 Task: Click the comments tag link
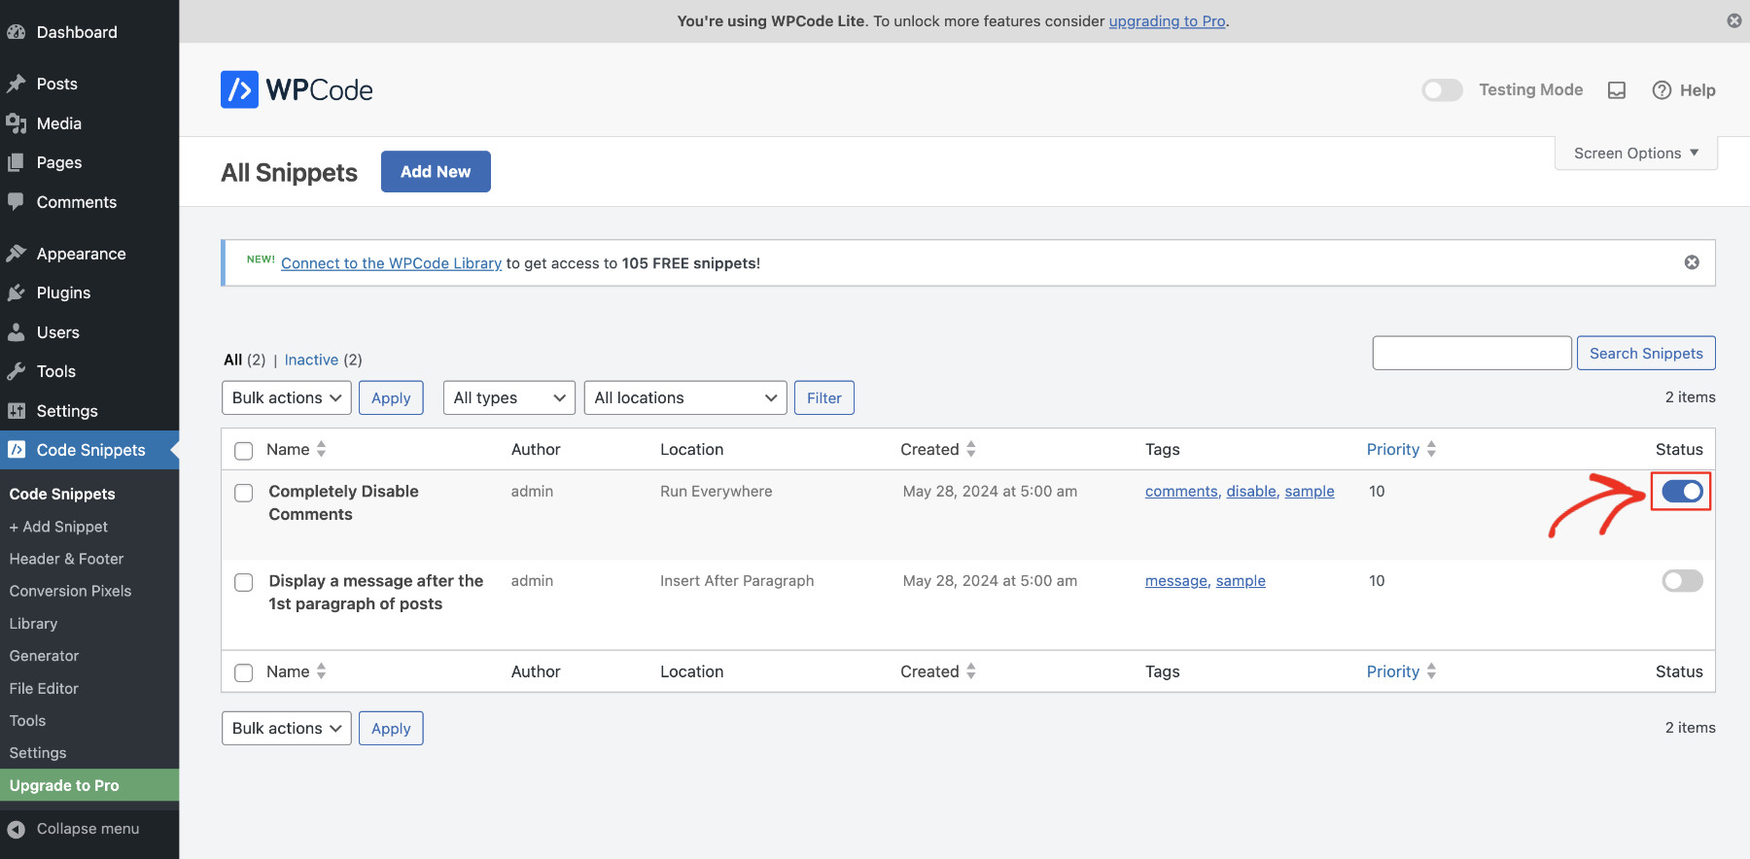point(1181,492)
